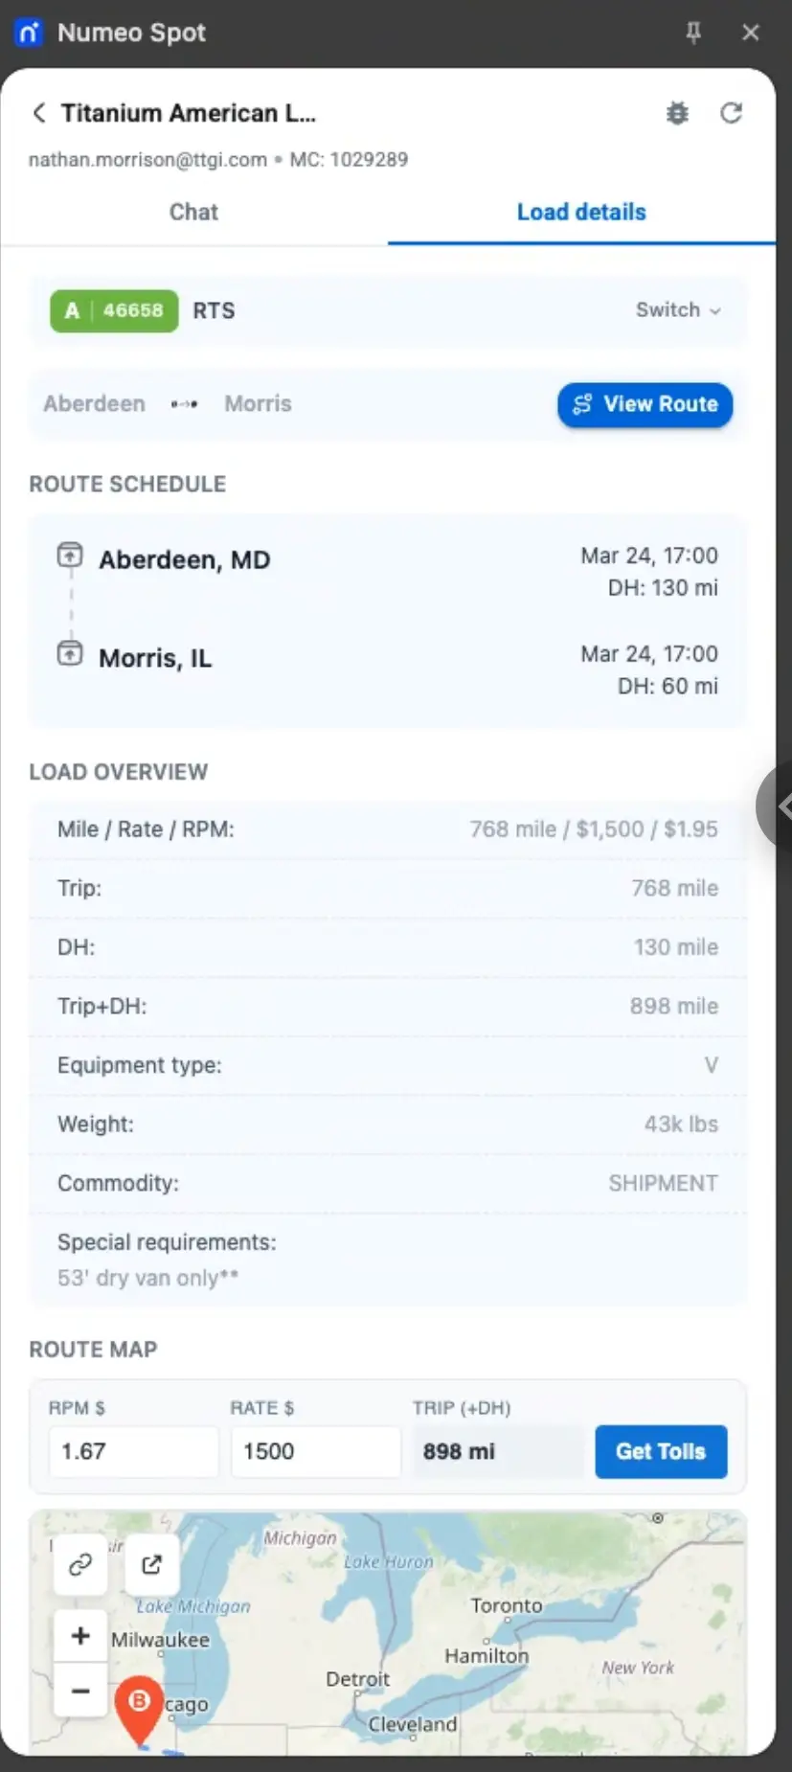This screenshot has width=792, height=1772.
Task: Open the bug report icon
Action: [x=677, y=113]
